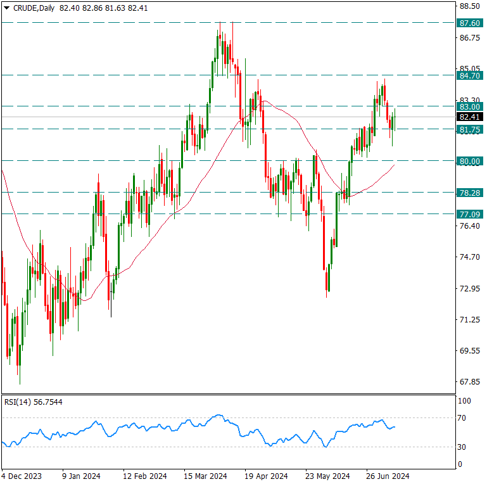
Task: Click the 67.85 price axis value
Action: click(470, 381)
